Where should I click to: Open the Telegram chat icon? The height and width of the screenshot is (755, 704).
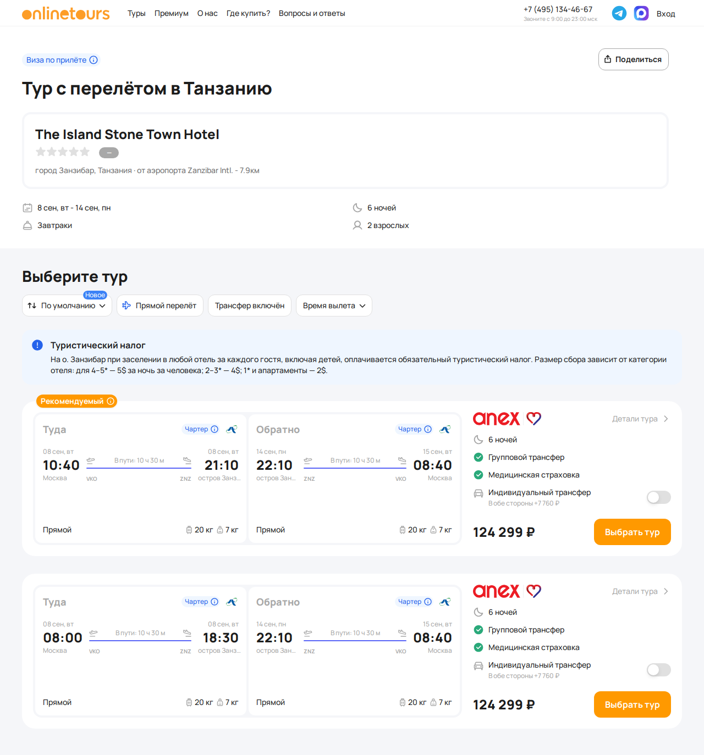tap(619, 13)
